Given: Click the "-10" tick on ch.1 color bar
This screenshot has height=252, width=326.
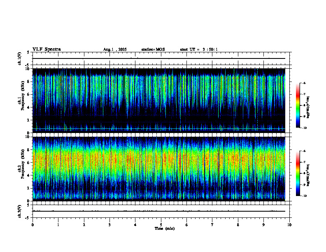Looking at the screenshot, I should click(x=305, y=128).
